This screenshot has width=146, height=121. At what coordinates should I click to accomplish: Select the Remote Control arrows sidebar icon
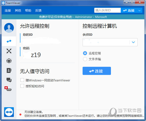coord(9,41)
